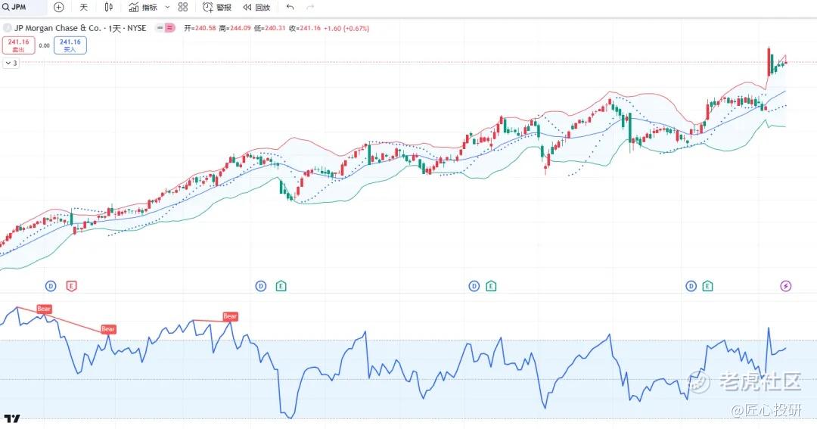The width and height of the screenshot is (817, 429).
Task: Click the +1.60 (+0.67%) change value
Action: pyautogui.click(x=346, y=28)
